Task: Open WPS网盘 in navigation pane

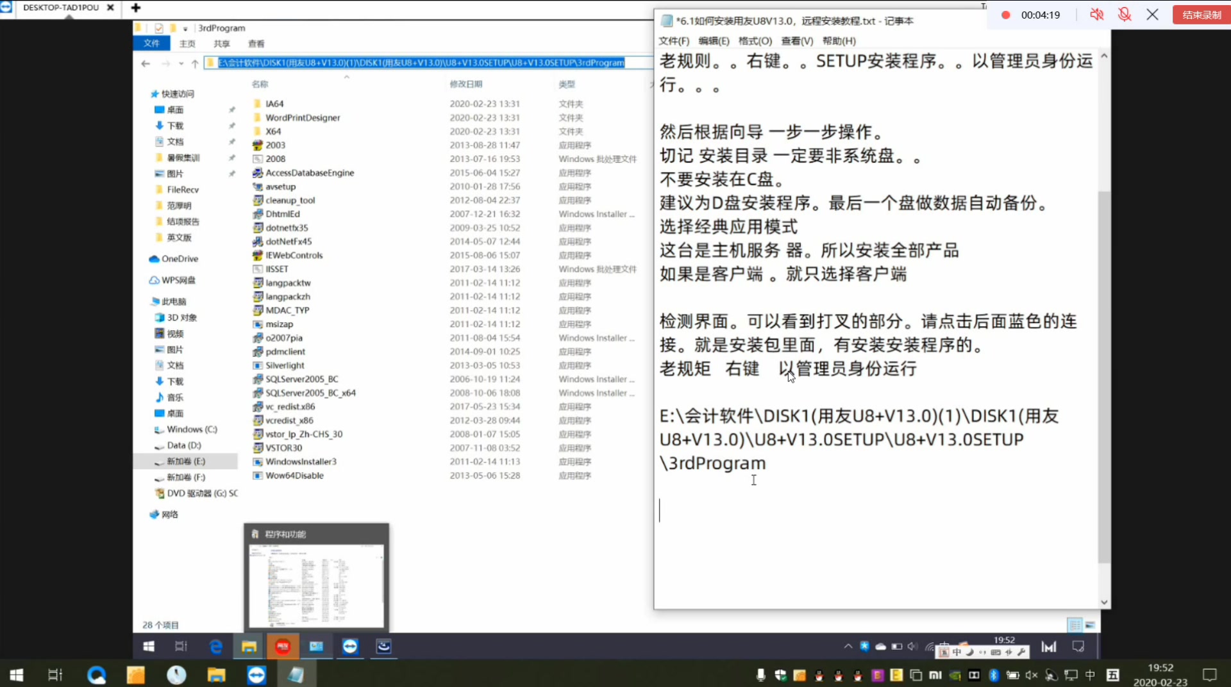Action: (178, 280)
